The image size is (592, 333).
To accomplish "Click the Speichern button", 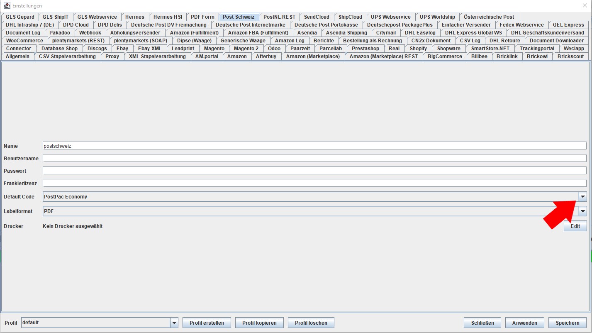I will pyautogui.click(x=568, y=323).
